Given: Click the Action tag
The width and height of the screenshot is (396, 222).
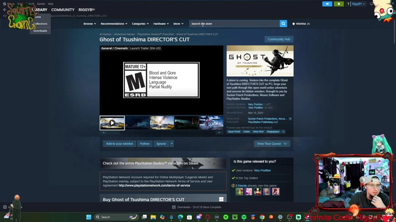Looking at the screenshot, I should (x=247, y=132).
